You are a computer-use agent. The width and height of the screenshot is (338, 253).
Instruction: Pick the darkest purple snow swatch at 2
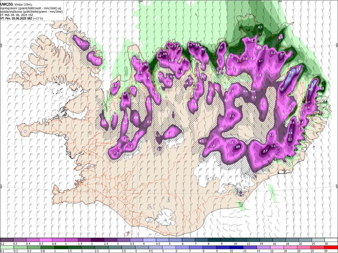[97, 240]
